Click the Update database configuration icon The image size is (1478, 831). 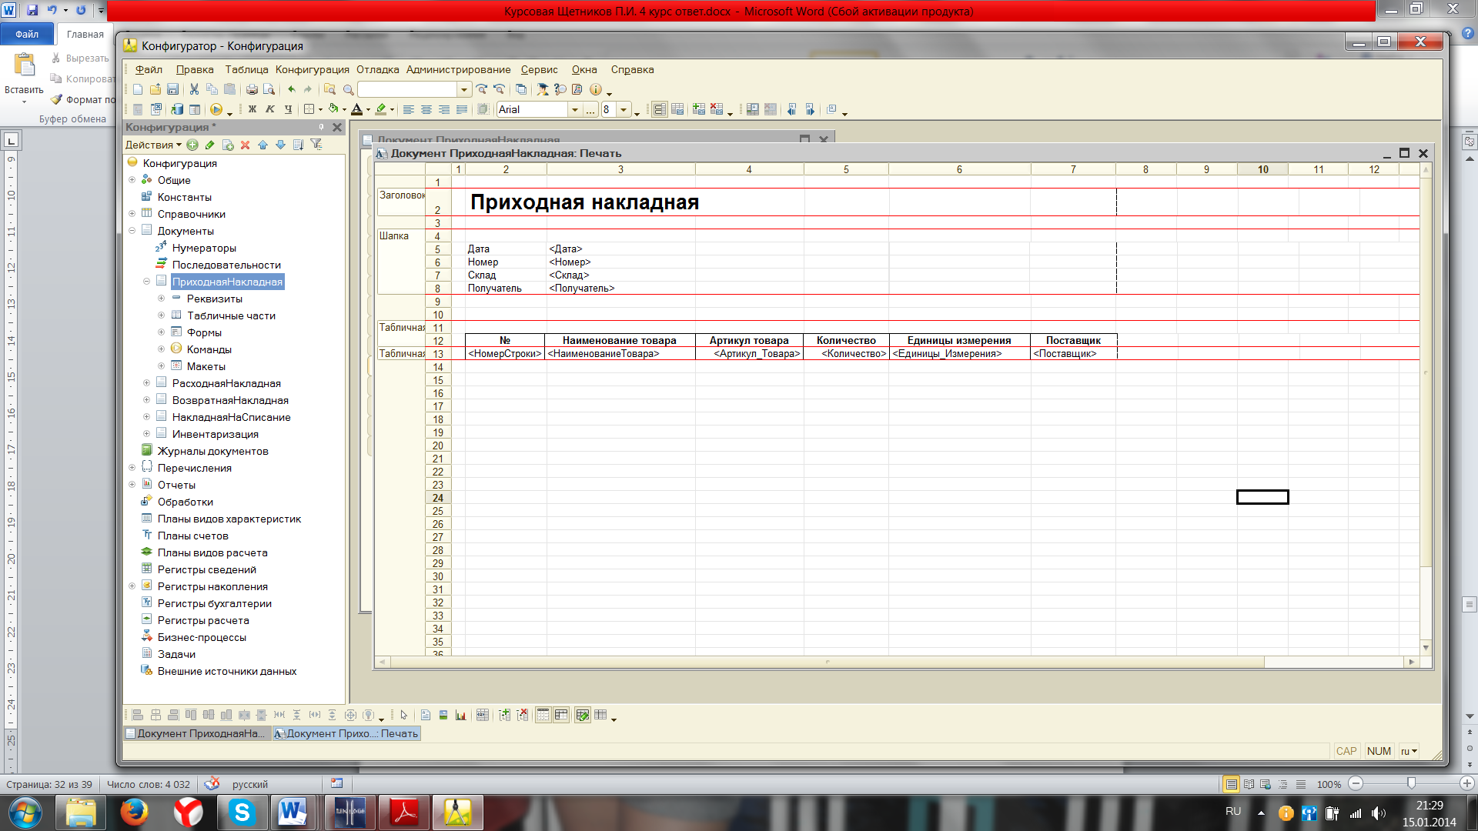tap(177, 110)
